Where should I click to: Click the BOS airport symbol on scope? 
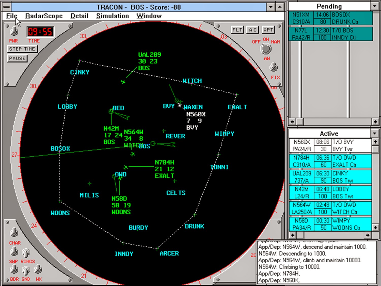tap(153, 143)
